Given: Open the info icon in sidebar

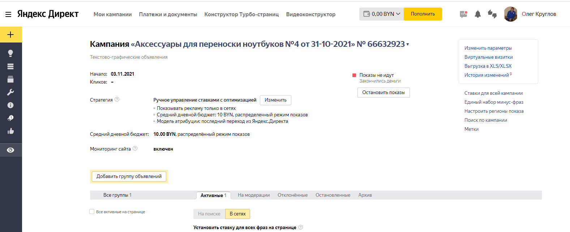Looking at the screenshot, I should pyautogui.click(x=10, y=105).
